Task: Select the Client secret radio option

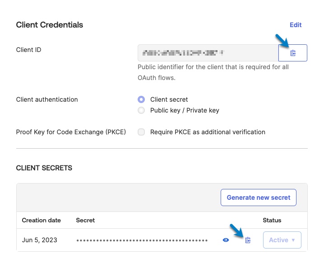Action: click(x=141, y=99)
